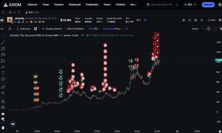Select the pattern drawing tool
The image size is (222, 133).
[3, 55]
